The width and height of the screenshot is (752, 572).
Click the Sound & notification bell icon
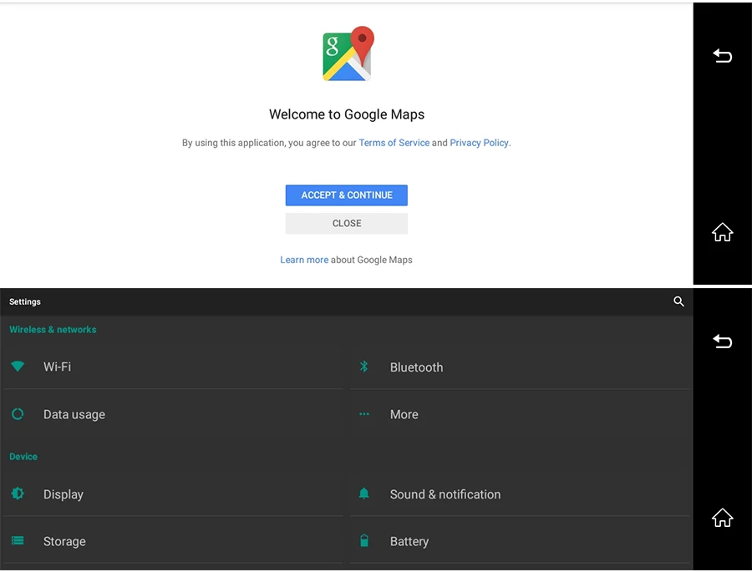[364, 494]
